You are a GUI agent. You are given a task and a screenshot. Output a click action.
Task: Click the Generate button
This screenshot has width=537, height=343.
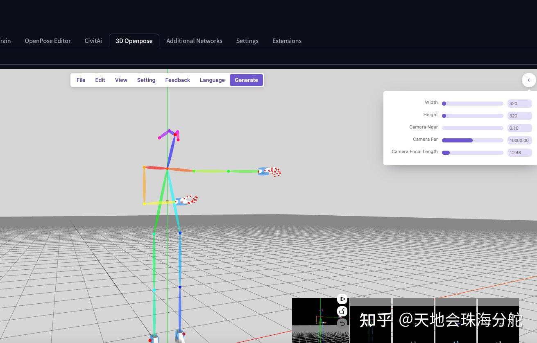[246, 80]
